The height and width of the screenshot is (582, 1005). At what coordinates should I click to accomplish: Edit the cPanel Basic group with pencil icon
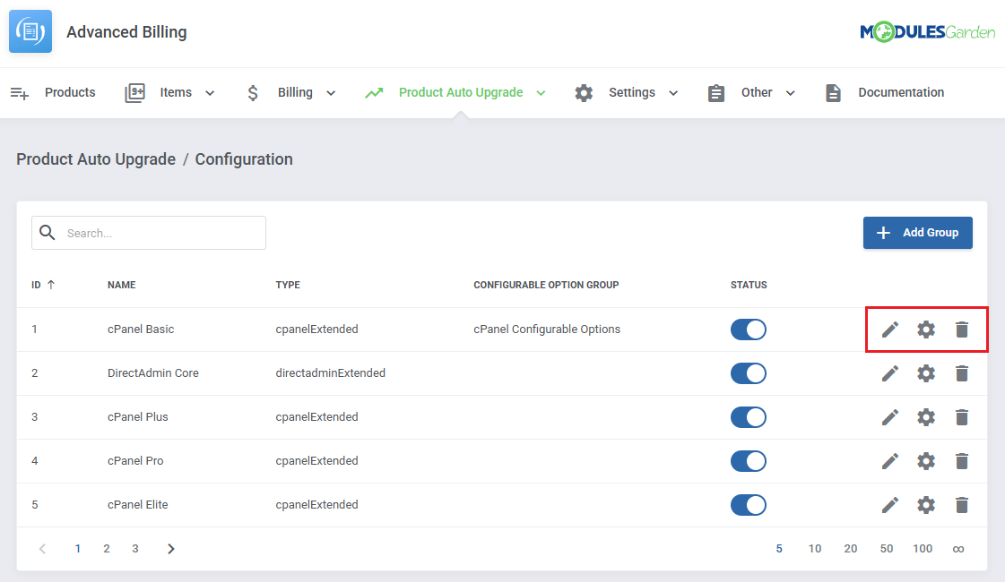click(x=889, y=330)
